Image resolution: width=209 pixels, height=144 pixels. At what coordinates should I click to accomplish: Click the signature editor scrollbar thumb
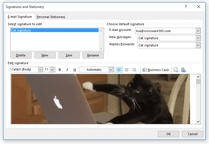[198, 82]
